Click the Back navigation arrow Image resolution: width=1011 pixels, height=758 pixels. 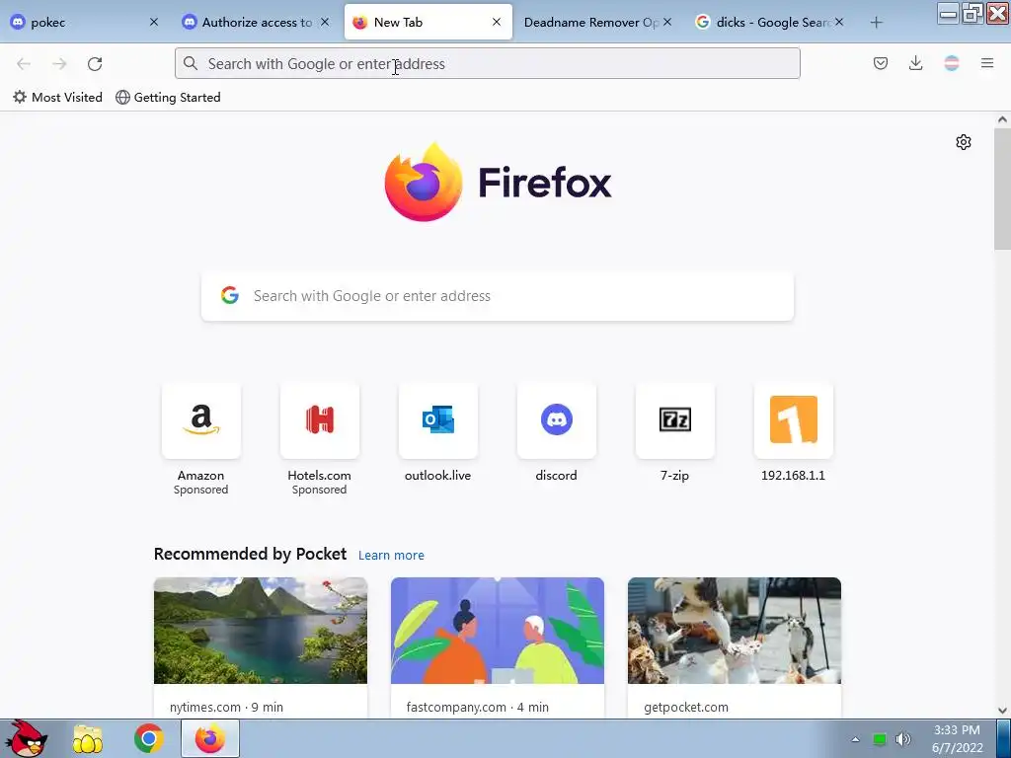point(24,64)
